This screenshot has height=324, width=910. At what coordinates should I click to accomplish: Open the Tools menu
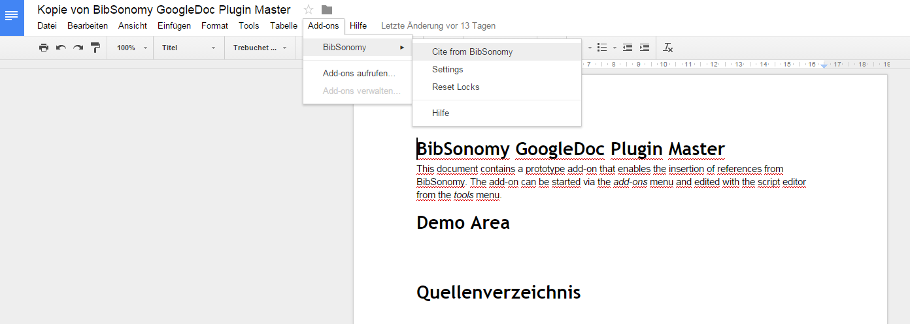(x=249, y=26)
